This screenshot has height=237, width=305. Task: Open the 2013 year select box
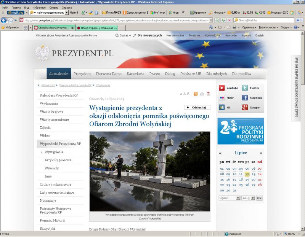(248, 198)
